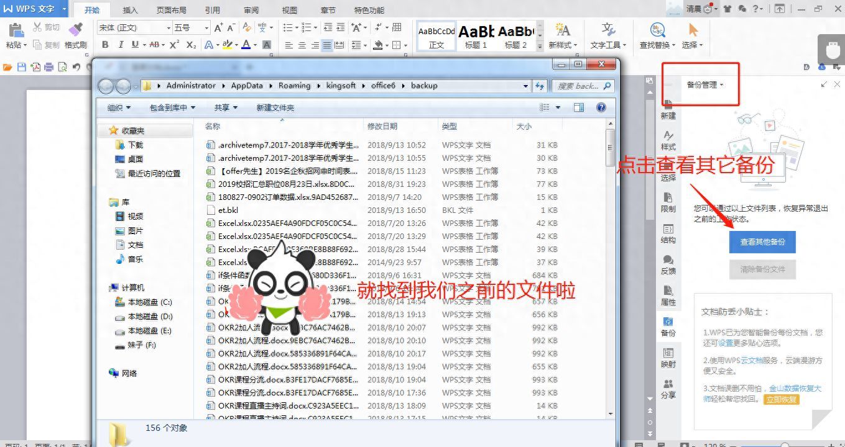This screenshot has height=447, width=845.
Task: Open the 组织 menu in Explorer
Action: [x=119, y=107]
